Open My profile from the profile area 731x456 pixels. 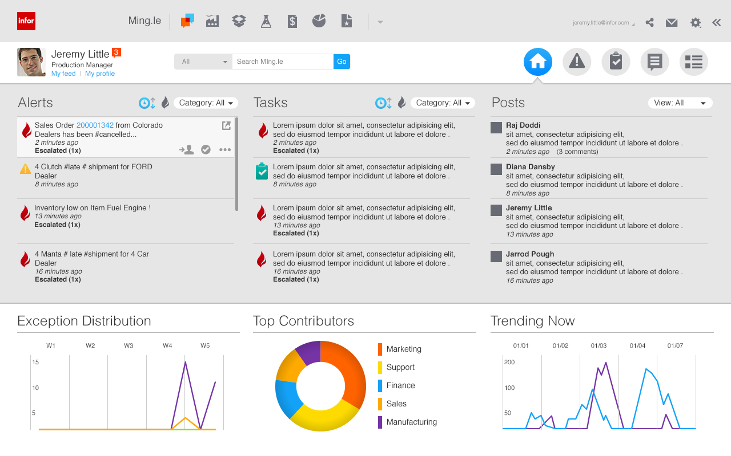[x=99, y=73]
